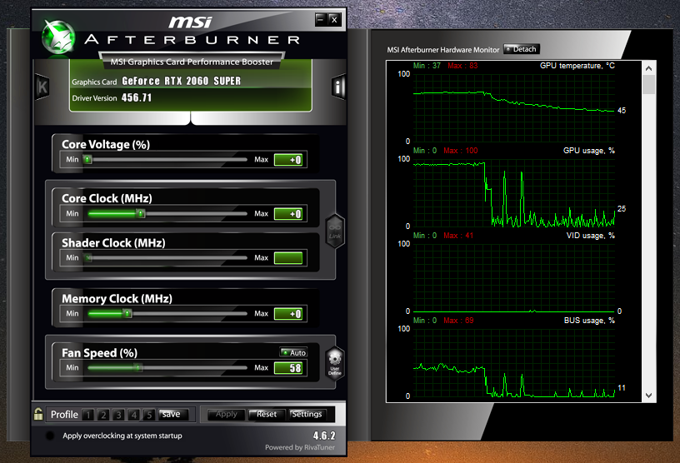Click the Apply button
This screenshot has height=463, width=680.
point(227,415)
